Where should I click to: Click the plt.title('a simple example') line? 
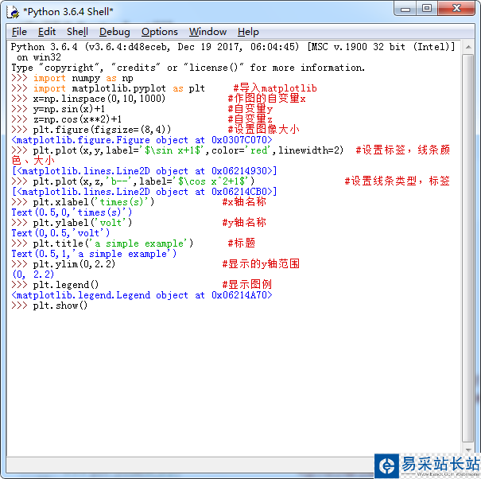pyautogui.click(x=113, y=243)
